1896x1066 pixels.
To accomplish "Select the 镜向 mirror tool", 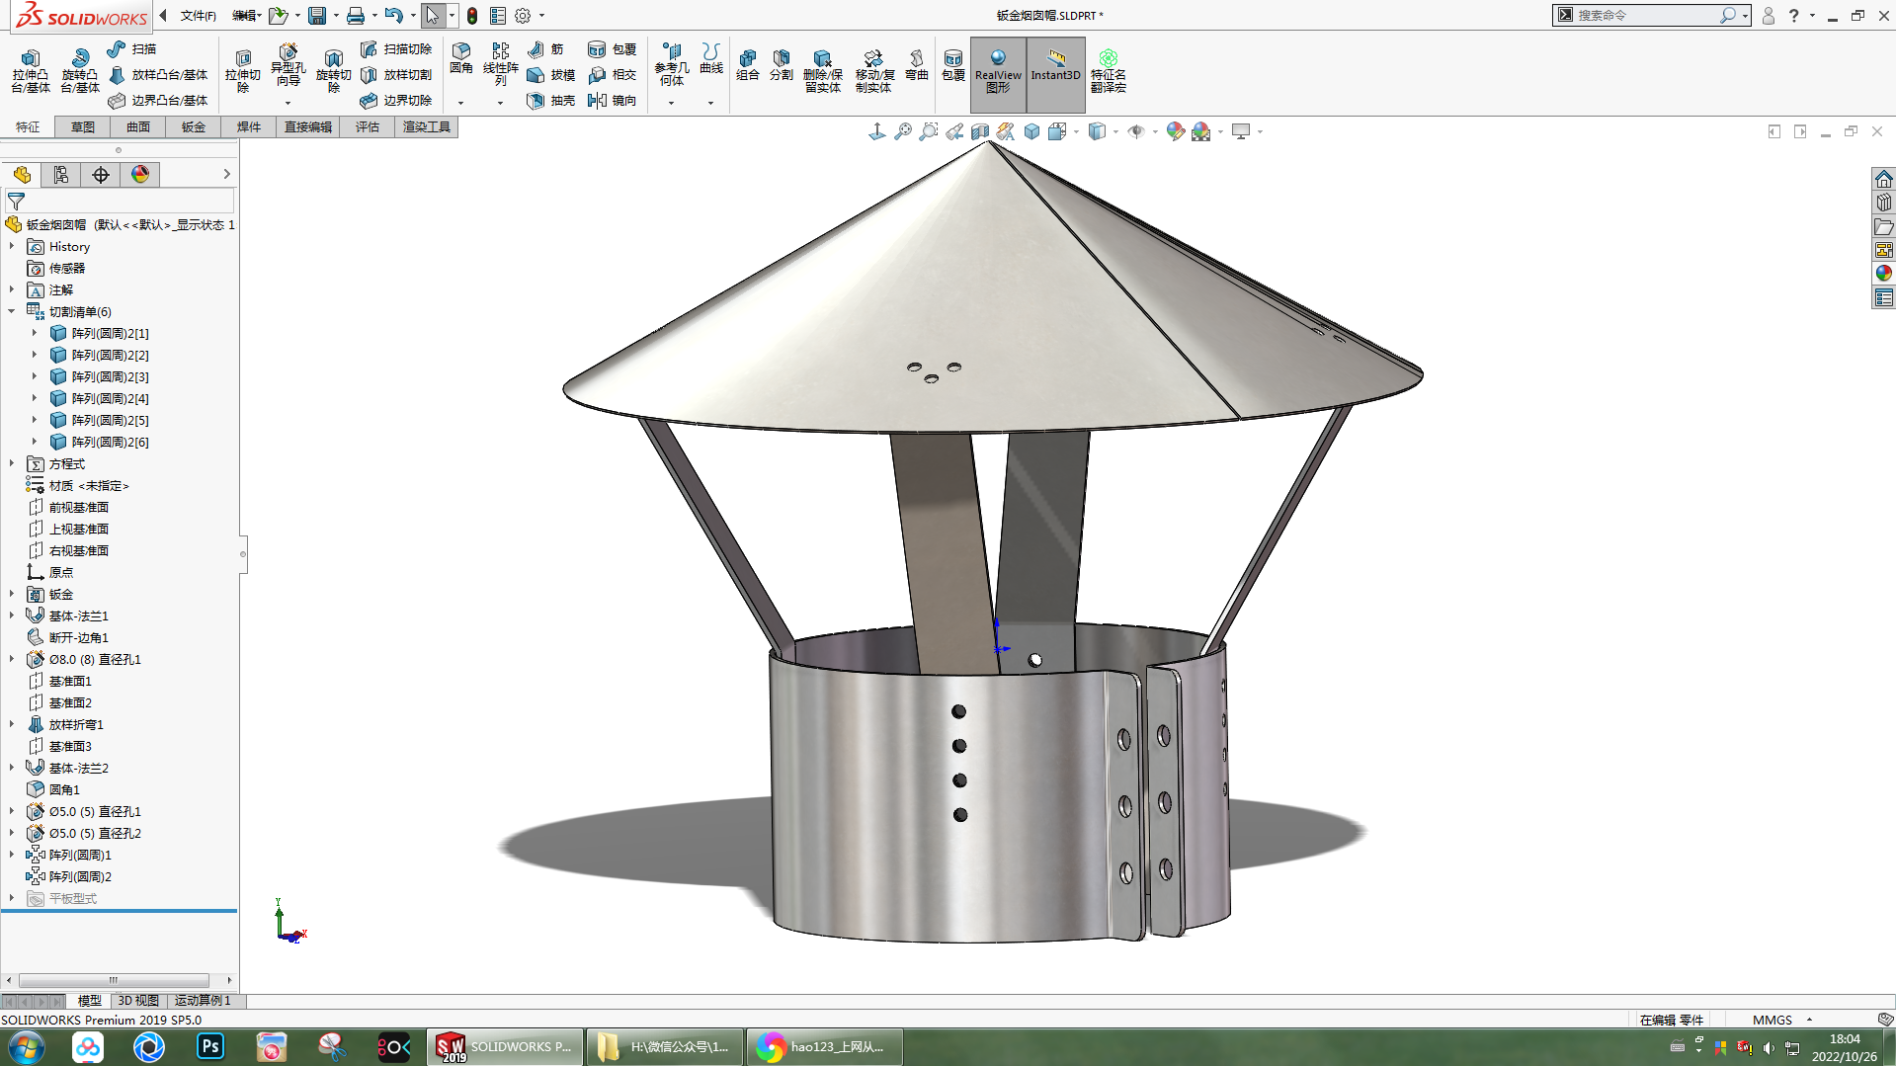I will tap(613, 100).
